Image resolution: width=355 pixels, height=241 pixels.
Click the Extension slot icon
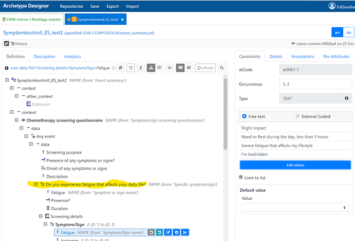tap(29, 104)
